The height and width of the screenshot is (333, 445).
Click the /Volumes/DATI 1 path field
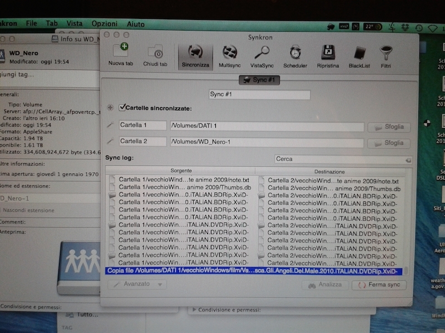(267, 126)
